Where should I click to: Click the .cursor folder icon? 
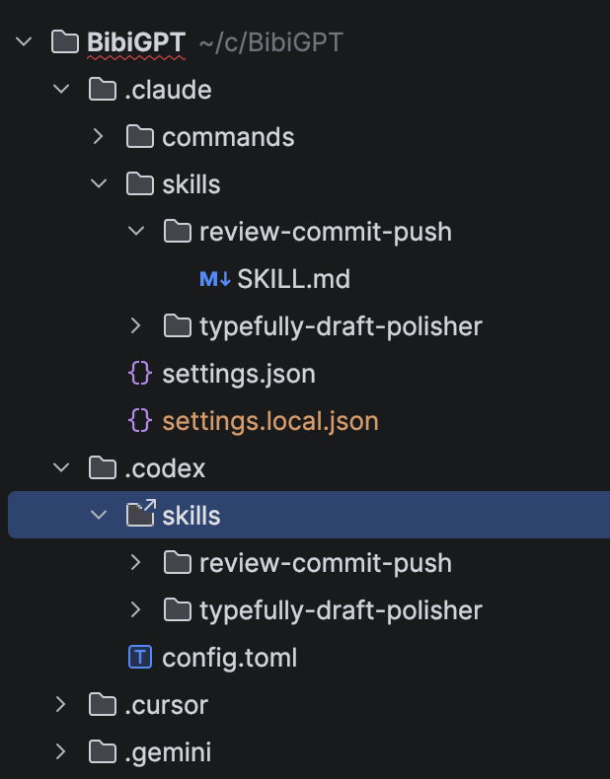[103, 704]
